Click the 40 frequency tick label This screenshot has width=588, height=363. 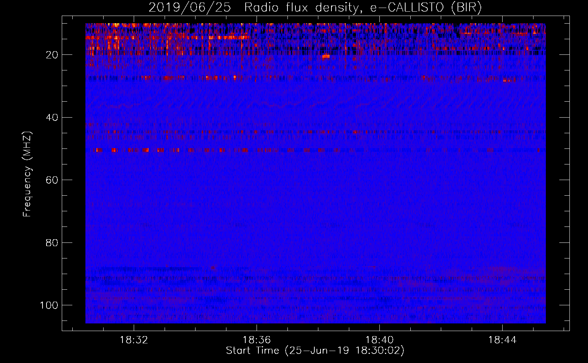point(52,117)
